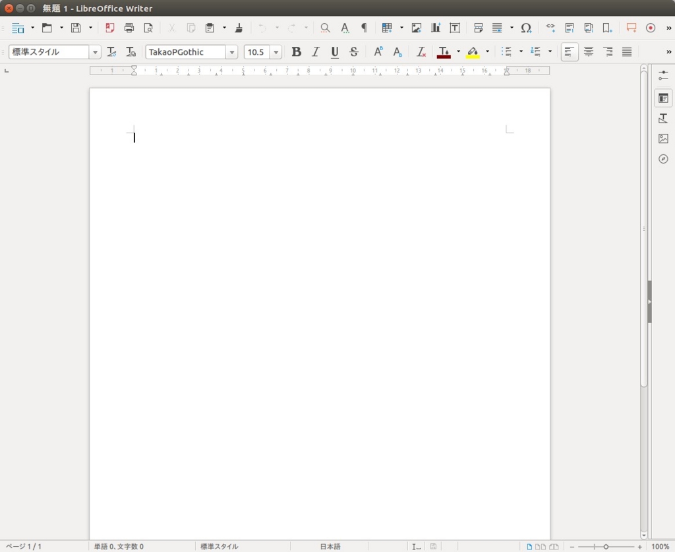Click the paragraph style field 標準スタイル
This screenshot has height=552, width=675.
[x=49, y=52]
